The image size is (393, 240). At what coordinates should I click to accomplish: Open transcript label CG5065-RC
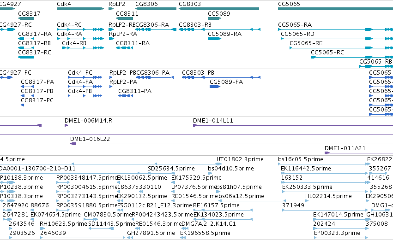point(327,53)
